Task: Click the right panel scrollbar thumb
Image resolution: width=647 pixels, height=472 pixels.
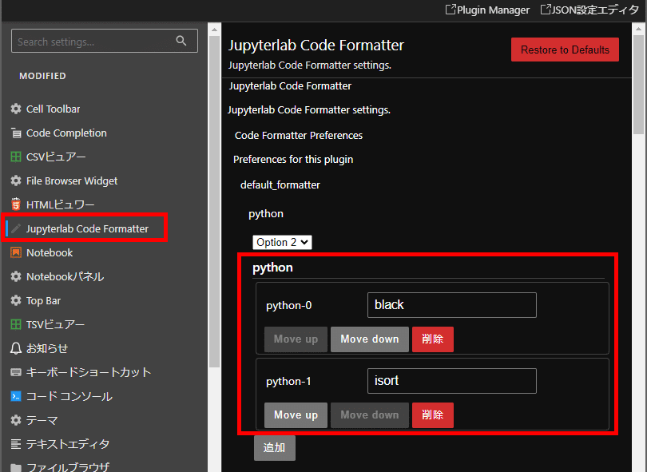Action: pos(638,85)
